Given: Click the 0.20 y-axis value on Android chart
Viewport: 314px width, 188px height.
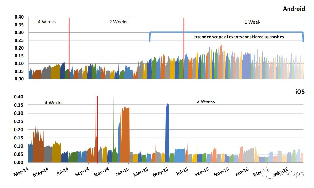Looking at the screenshot, I should click(x=19, y=48).
